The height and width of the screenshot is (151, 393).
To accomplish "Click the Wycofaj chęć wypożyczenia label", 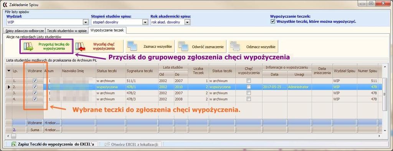I will [104, 46].
